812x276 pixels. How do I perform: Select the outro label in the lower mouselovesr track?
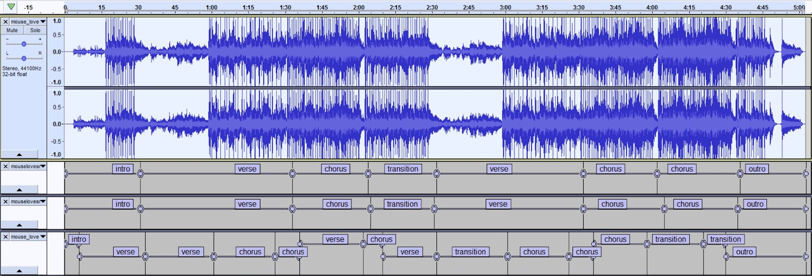click(755, 204)
